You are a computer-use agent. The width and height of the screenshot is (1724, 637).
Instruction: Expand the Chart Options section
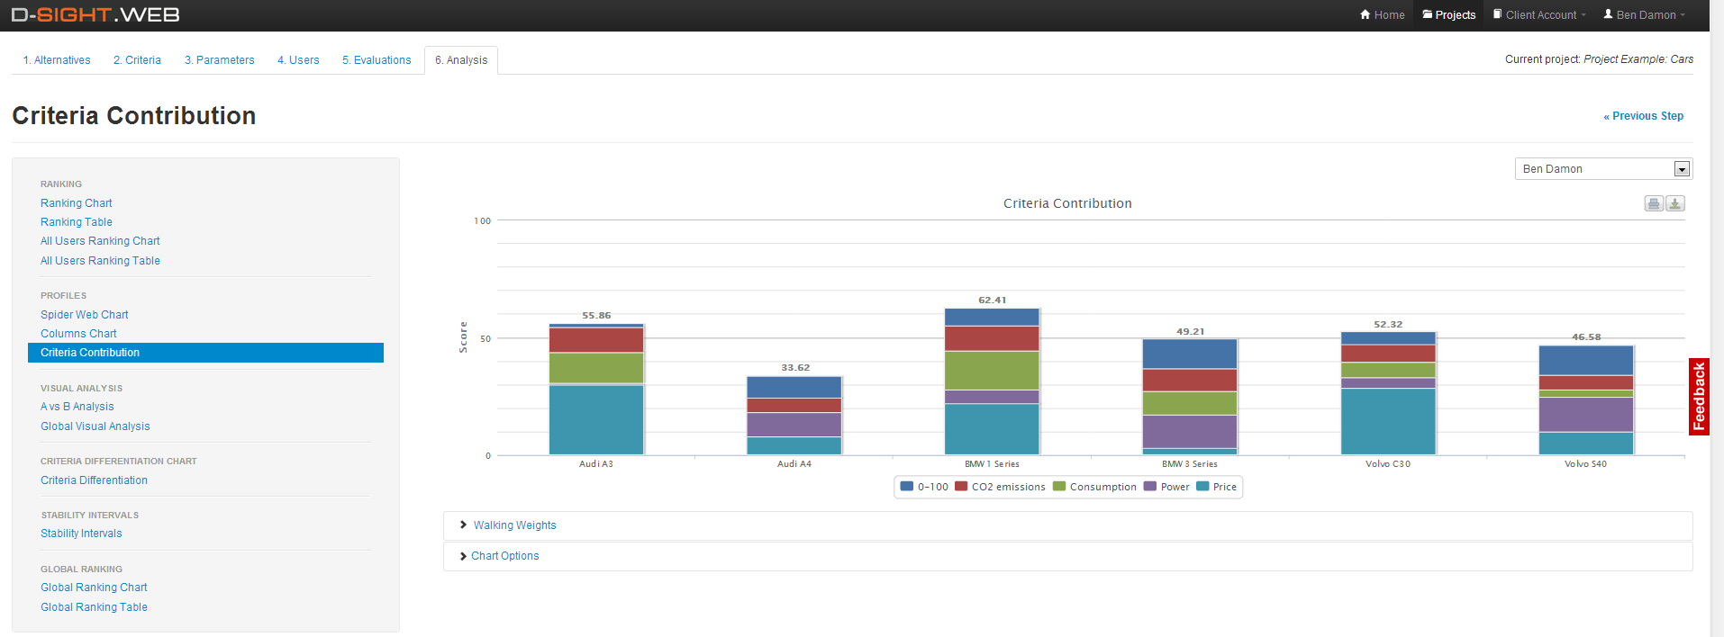coord(504,556)
